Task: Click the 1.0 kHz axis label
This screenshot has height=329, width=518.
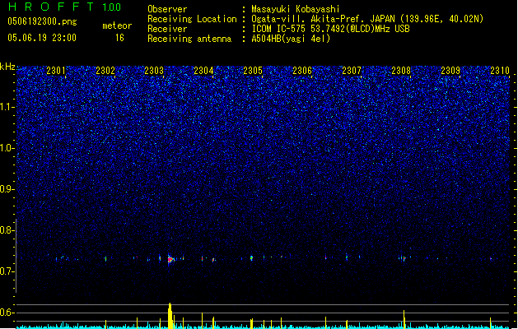Action: (7, 148)
